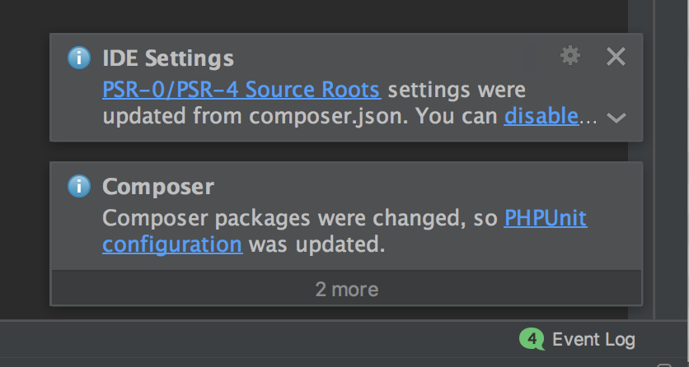Screen dimensions: 689x367
Task: Click the Composer notification title
Action: pos(158,187)
